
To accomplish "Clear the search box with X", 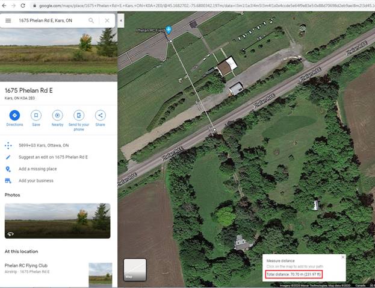I will click(107, 20).
